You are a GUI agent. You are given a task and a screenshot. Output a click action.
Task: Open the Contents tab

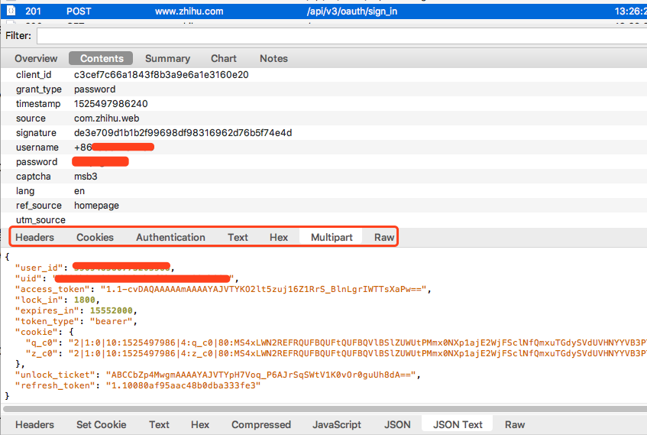pyautogui.click(x=101, y=59)
